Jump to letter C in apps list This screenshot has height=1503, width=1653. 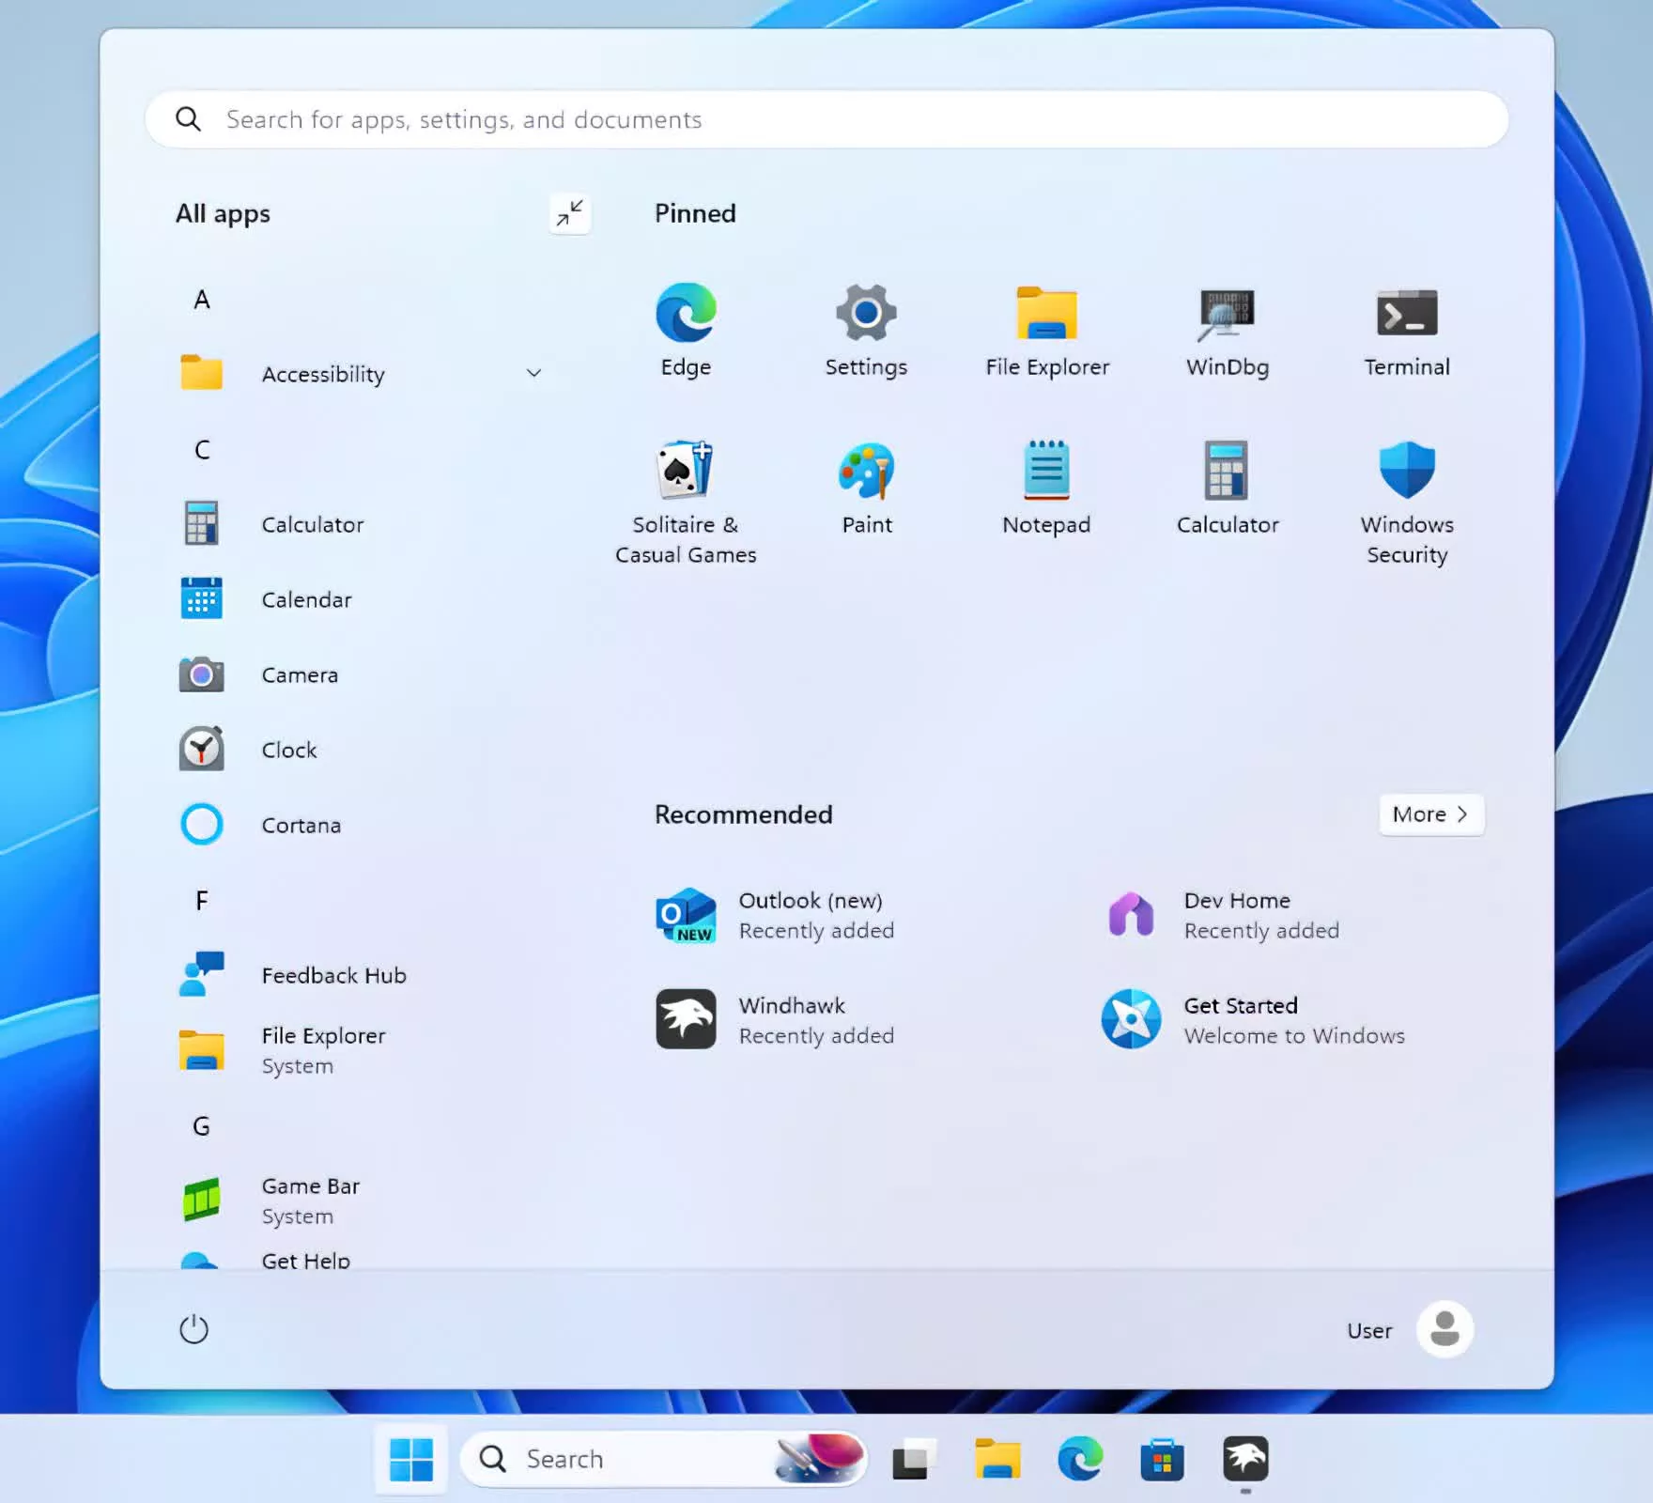point(202,450)
